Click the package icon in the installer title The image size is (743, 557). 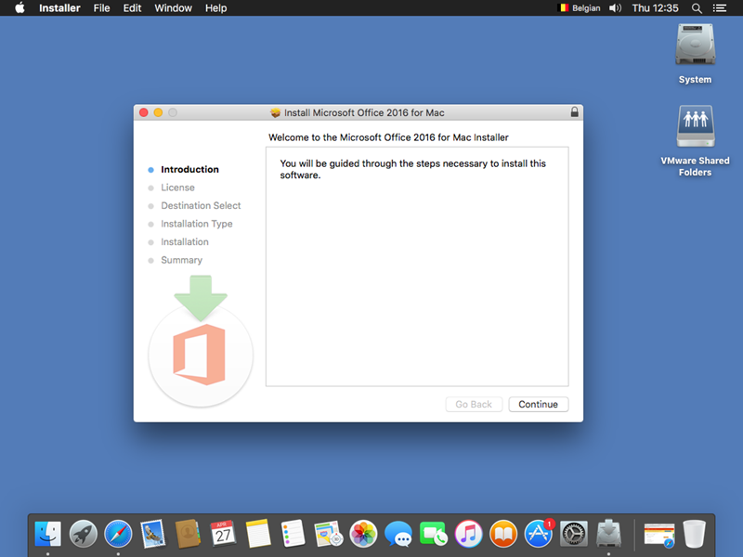coord(275,112)
